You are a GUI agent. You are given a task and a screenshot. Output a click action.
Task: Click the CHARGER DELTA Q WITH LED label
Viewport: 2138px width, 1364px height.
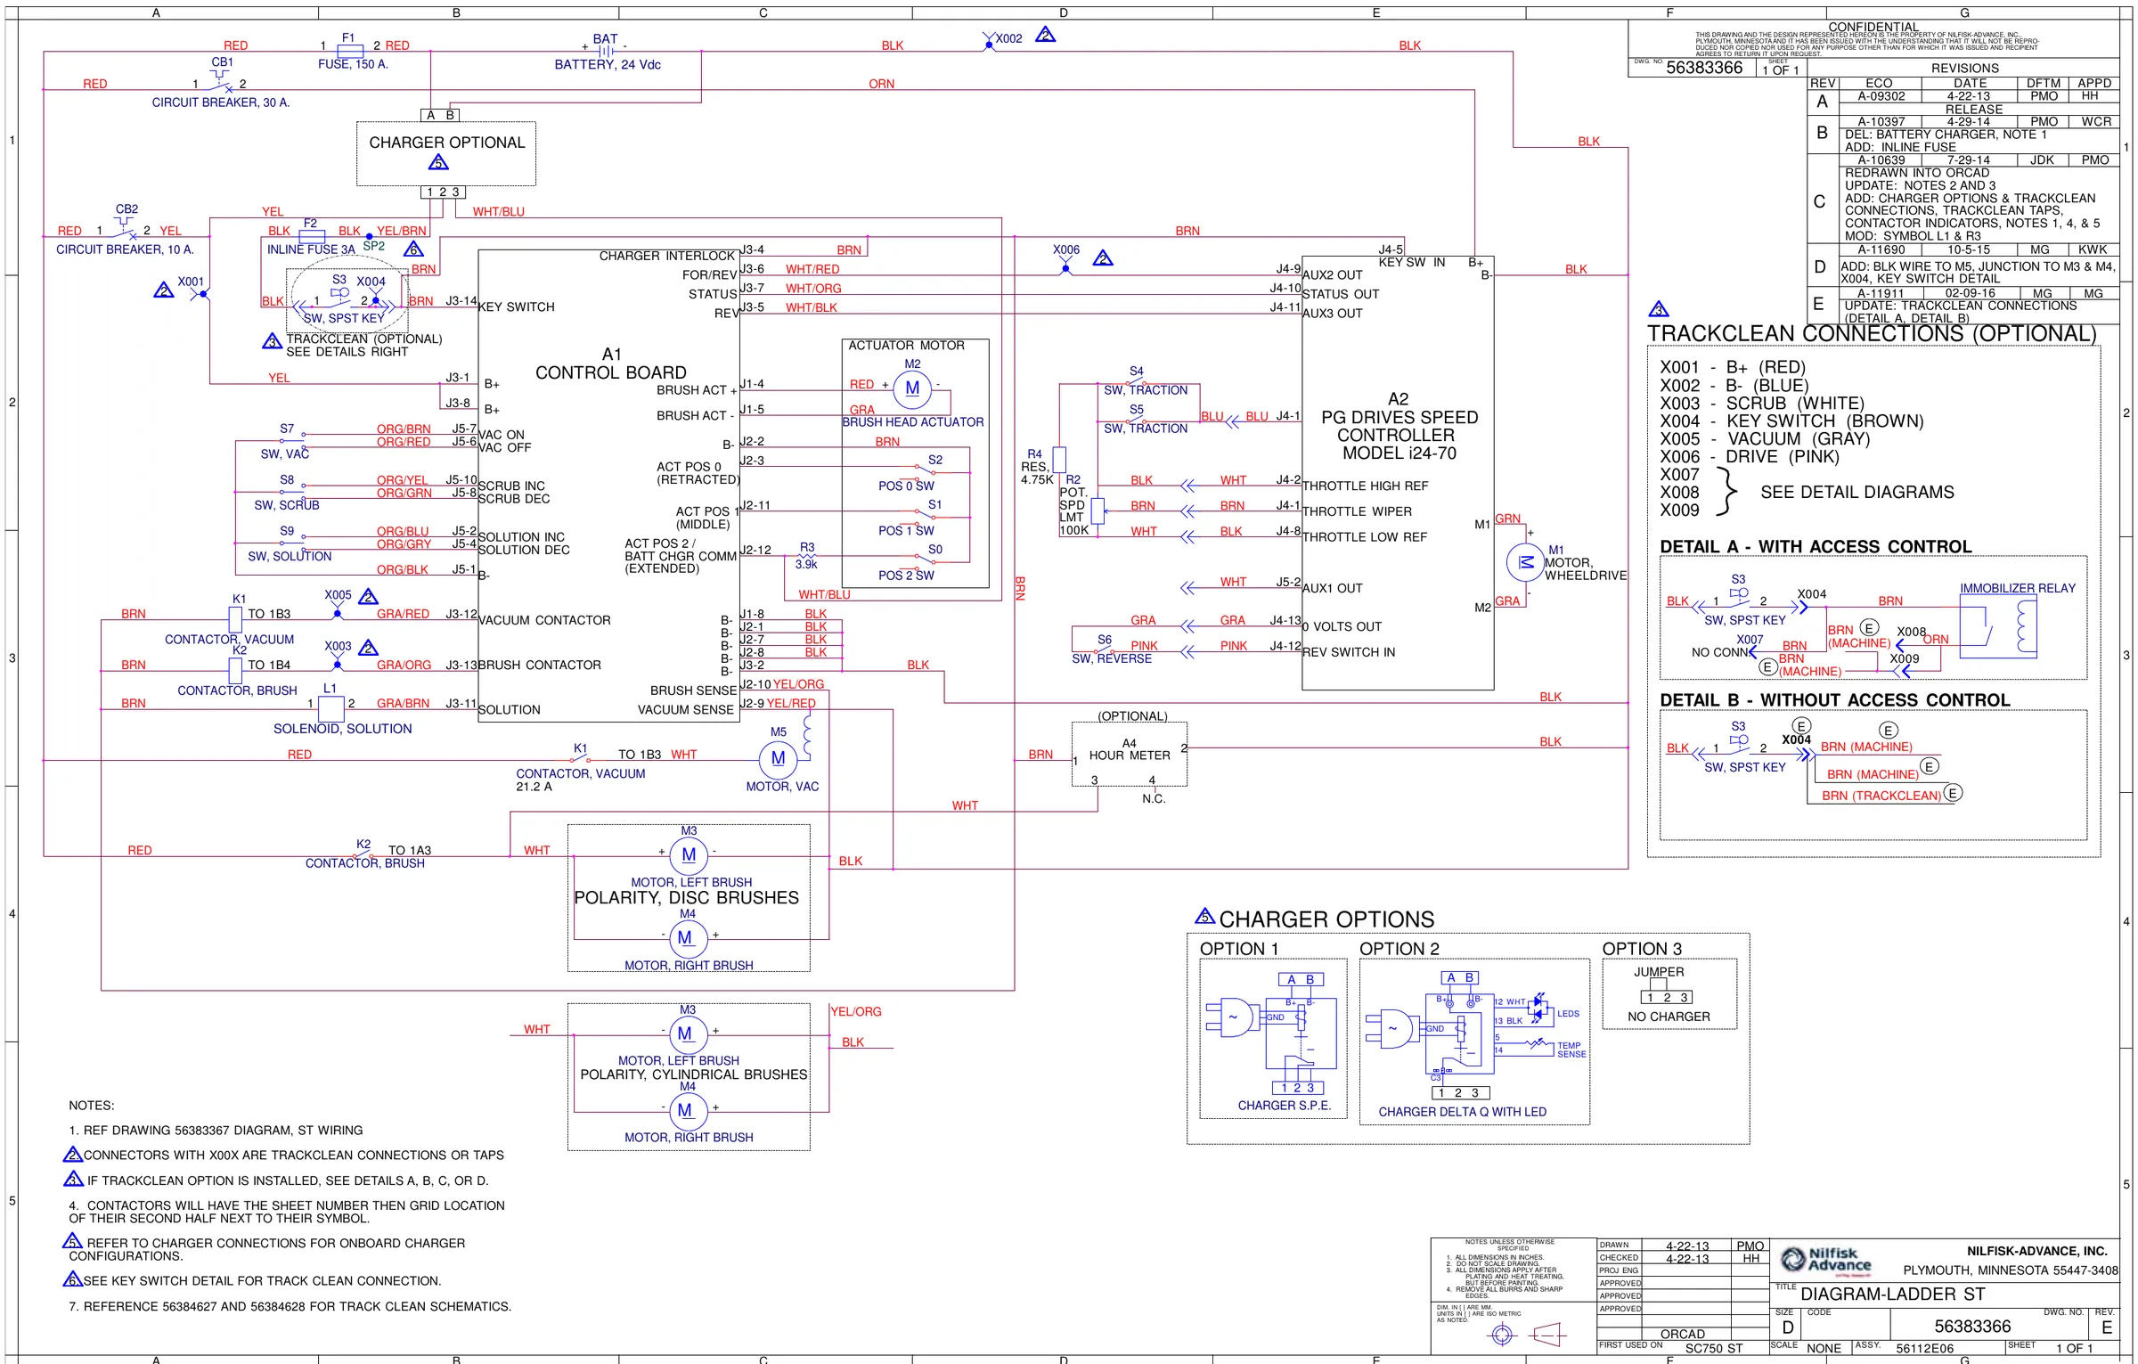pyautogui.click(x=1463, y=1112)
